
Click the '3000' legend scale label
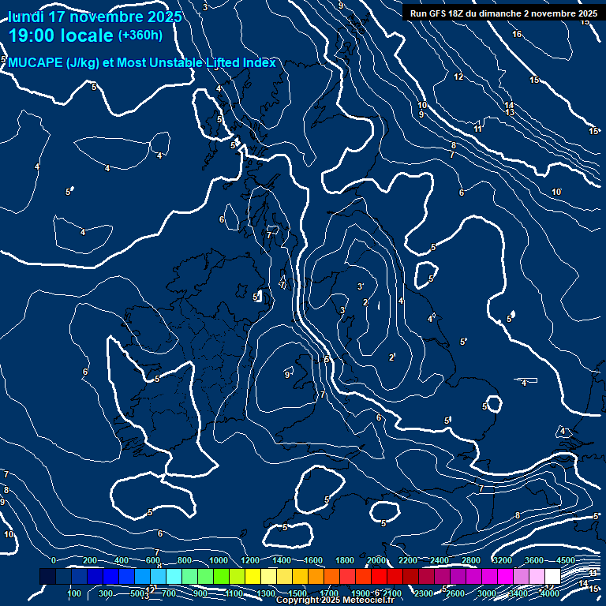pos(487,593)
